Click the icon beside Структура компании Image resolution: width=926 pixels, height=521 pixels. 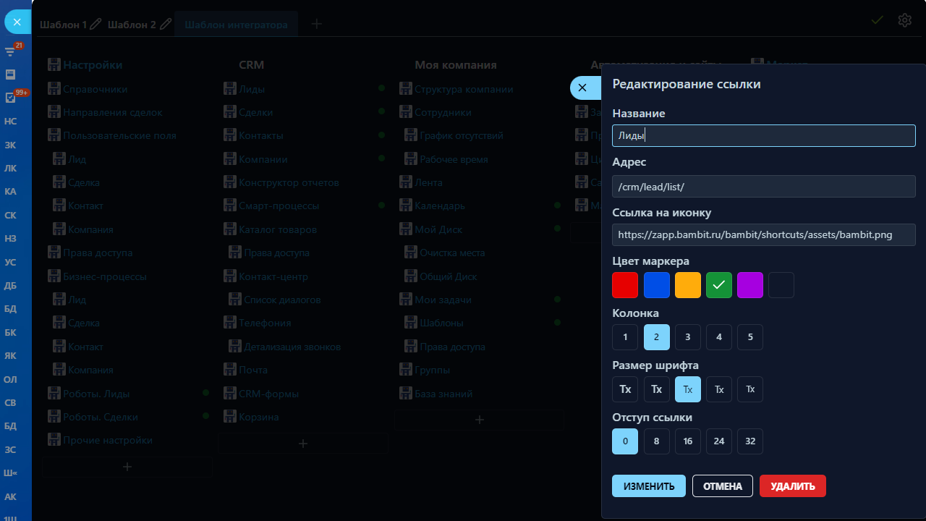pyautogui.click(x=406, y=89)
